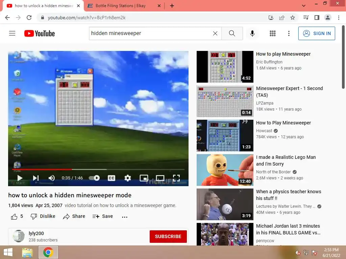The width and height of the screenshot is (346, 259).
Task: Open Windows Start menu
Action: (x=8, y=252)
